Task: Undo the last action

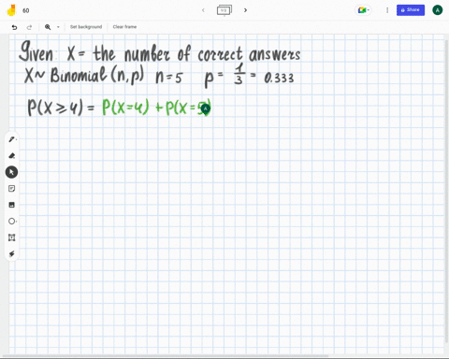Action: 14,27
